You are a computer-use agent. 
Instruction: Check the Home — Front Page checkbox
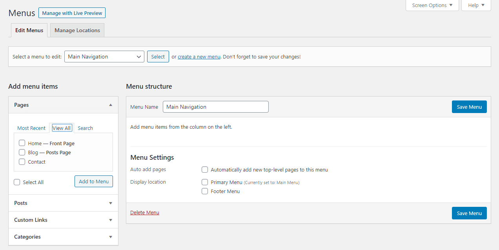tap(22, 143)
